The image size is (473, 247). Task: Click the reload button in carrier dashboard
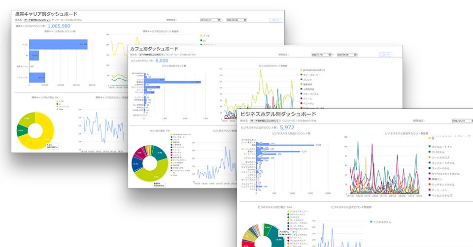coord(275,20)
